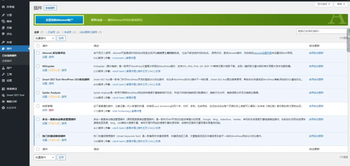Click 删除 under 你好多莉
The image size is (350, 166).
click(x=51, y=110)
